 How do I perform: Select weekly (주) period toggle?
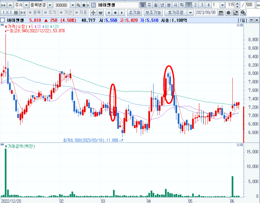tap(149, 5)
